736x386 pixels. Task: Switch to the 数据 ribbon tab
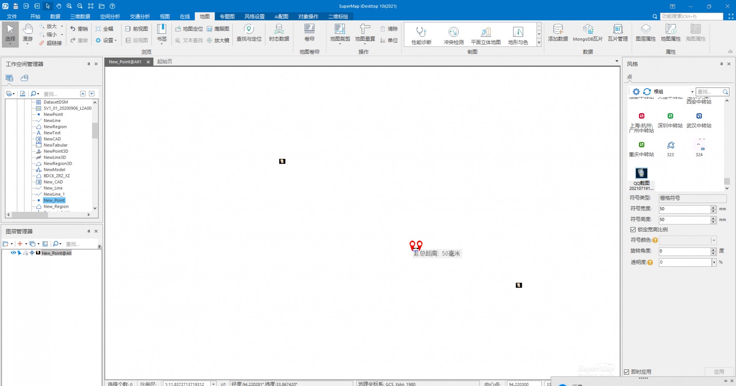55,16
